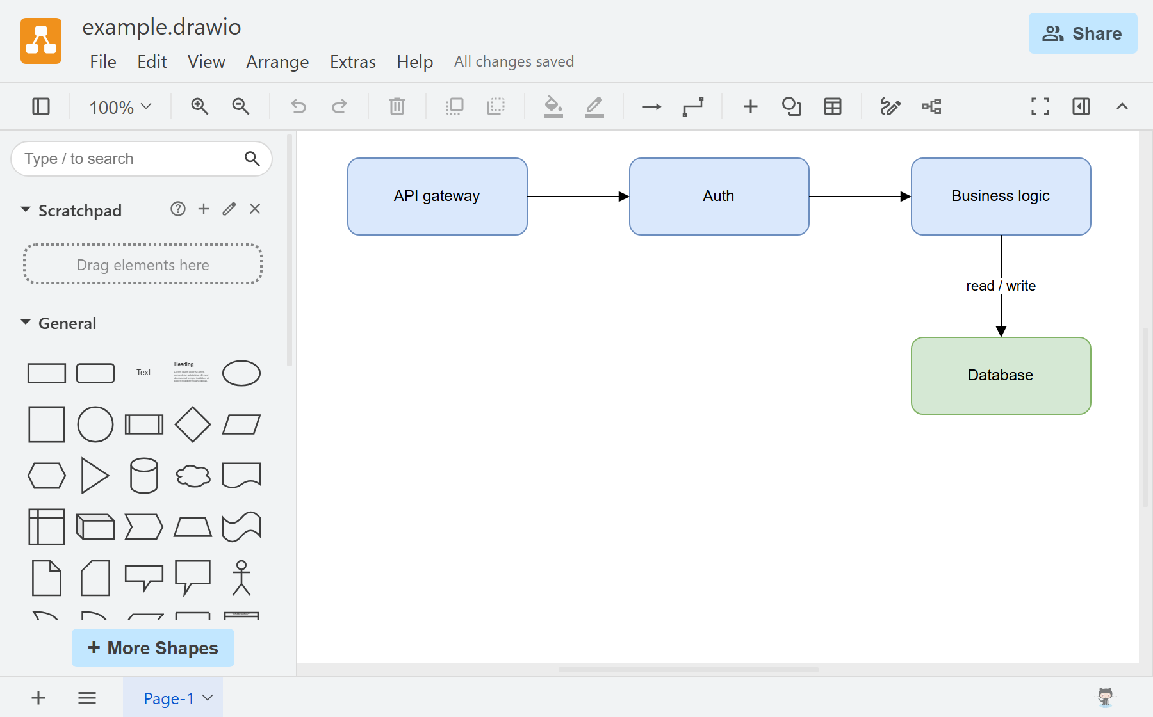The width and height of the screenshot is (1153, 717).
Task: Open the 100% zoom level dropdown
Action: pyautogui.click(x=120, y=107)
